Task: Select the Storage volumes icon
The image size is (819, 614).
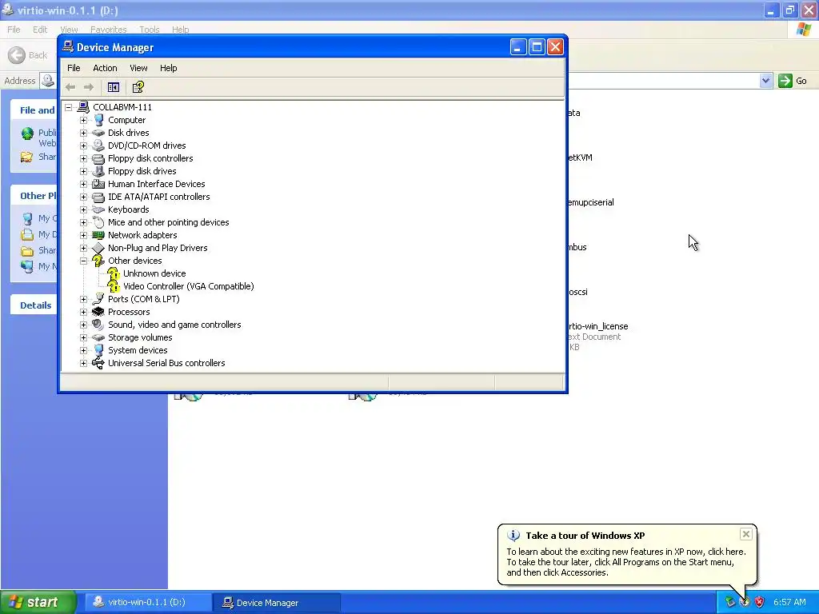Action: [98, 337]
